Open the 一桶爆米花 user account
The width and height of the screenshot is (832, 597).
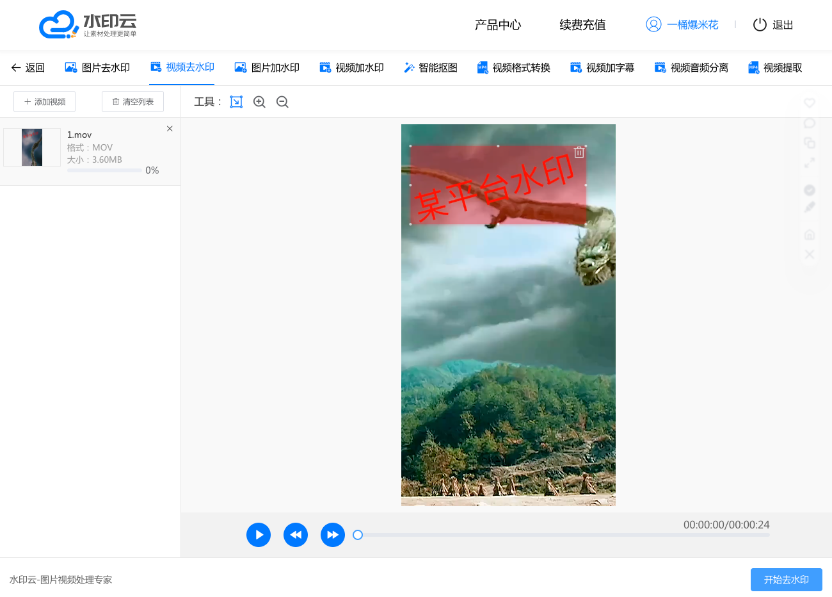pos(682,24)
